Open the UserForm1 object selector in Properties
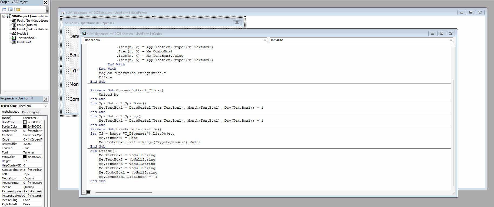 (x=45, y=106)
